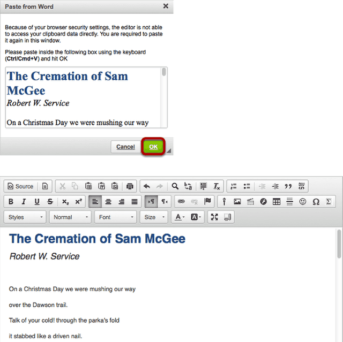Set text direction left to right
The width and height of the screenshot is (343, 342).
pos(151,202)
